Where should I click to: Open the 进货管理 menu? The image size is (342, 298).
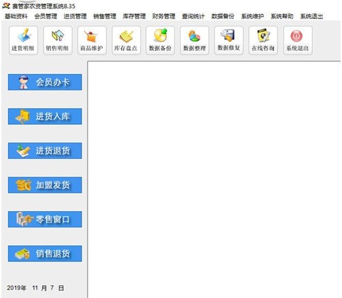pos(75,16)
